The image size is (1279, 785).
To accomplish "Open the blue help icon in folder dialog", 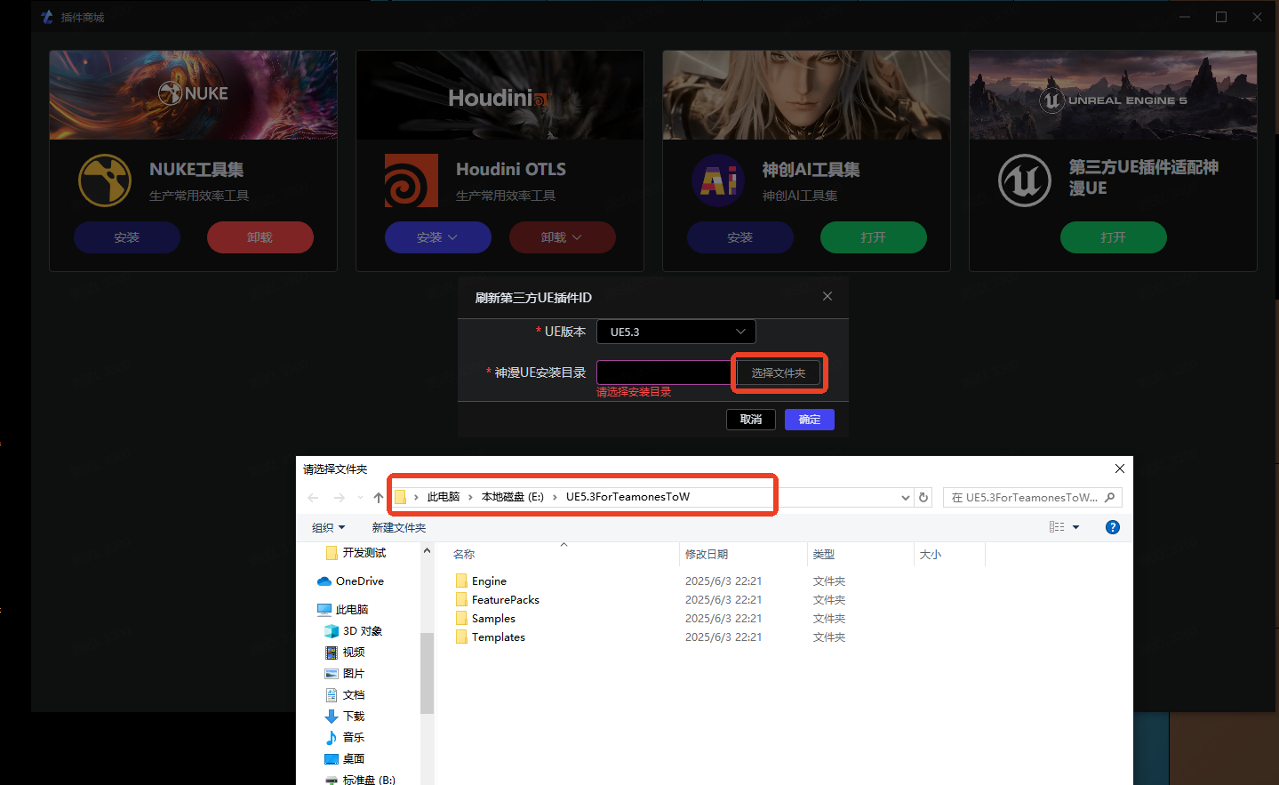I will point(1112,527).
